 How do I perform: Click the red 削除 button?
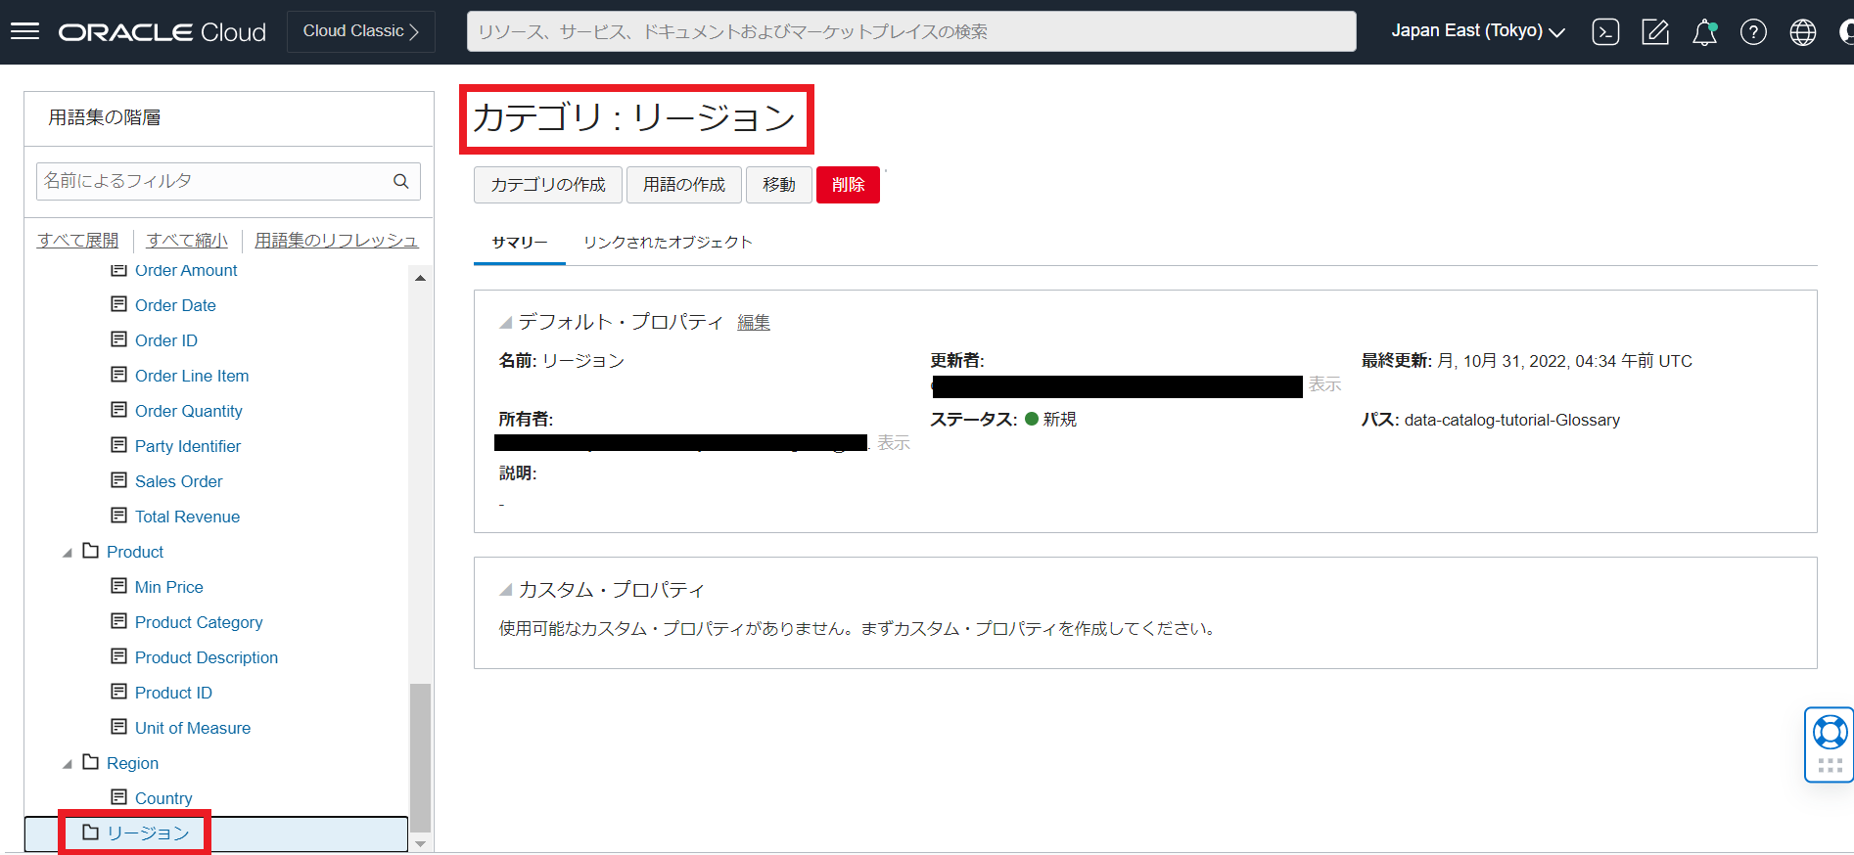point(848,185)
